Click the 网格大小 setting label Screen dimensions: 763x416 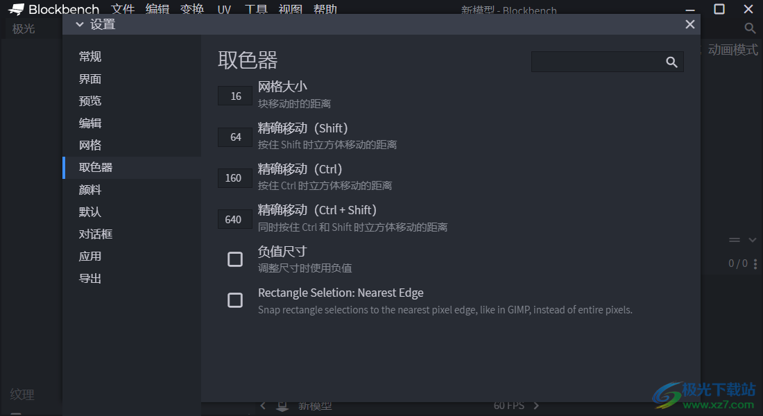tap(282, 87)
